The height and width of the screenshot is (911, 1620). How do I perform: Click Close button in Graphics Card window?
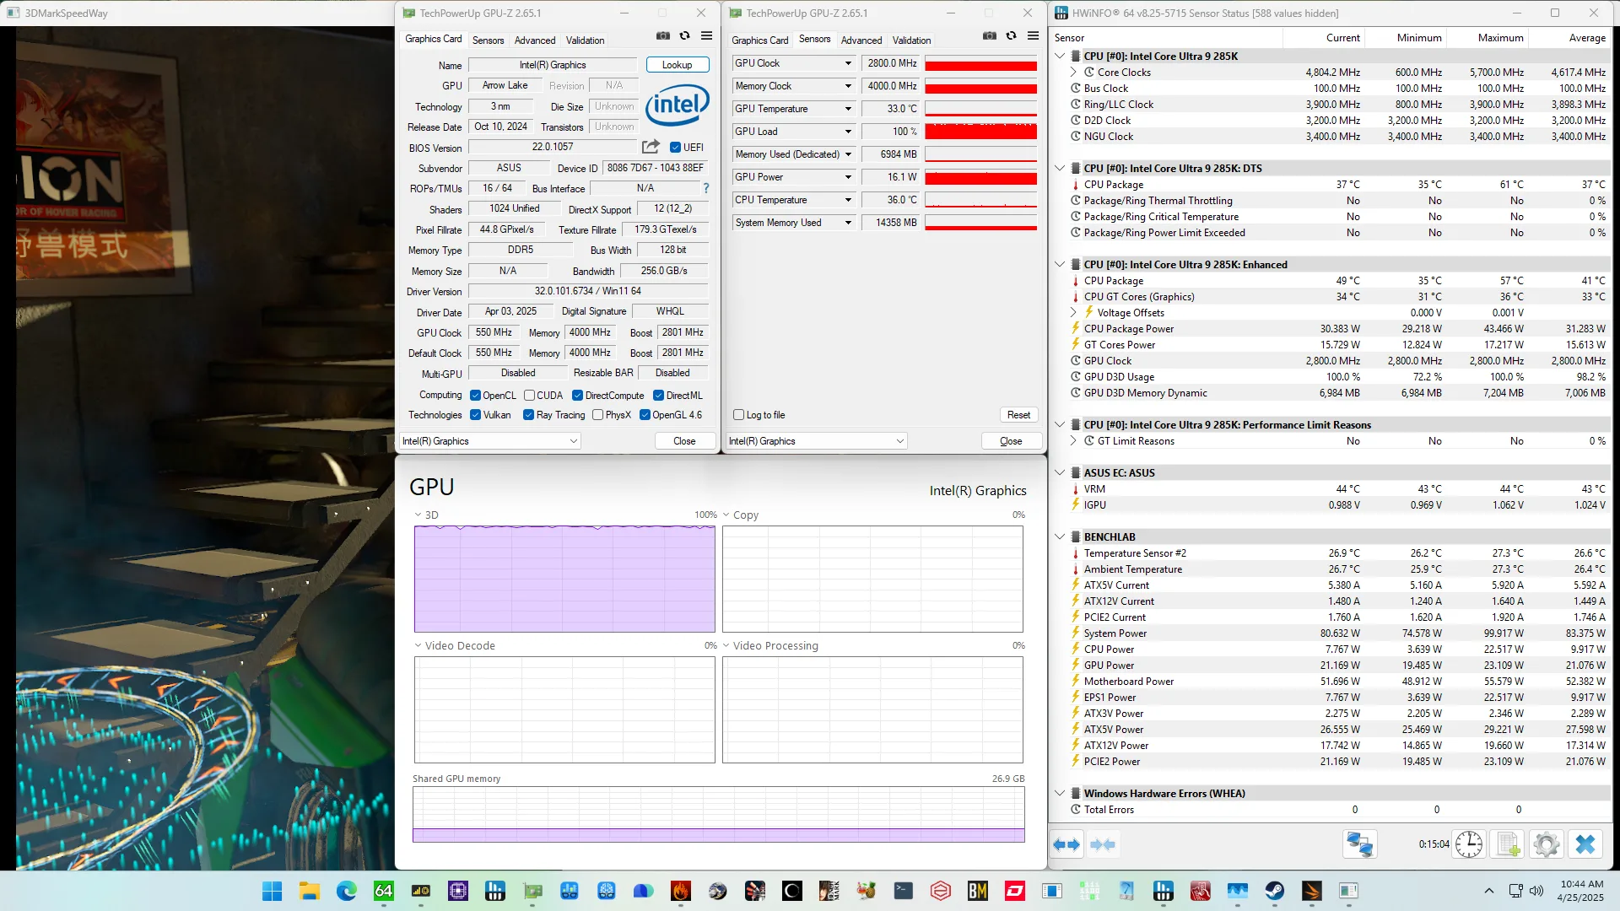pos(684,441)
